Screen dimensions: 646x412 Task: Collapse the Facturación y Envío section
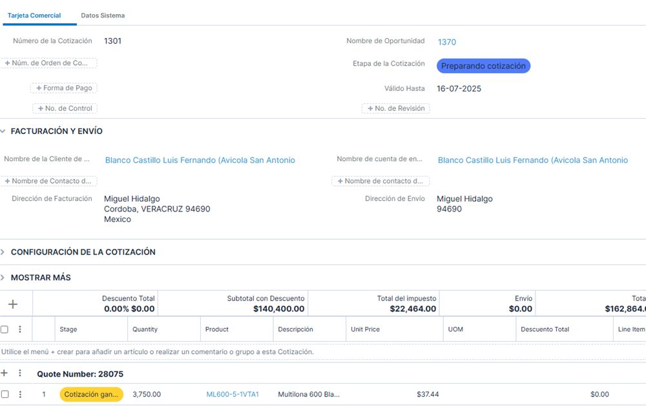point(3,132)
